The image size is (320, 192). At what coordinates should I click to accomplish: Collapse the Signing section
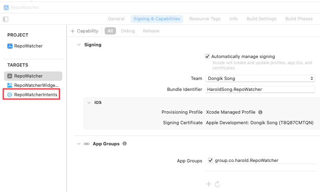coord(79,45)
